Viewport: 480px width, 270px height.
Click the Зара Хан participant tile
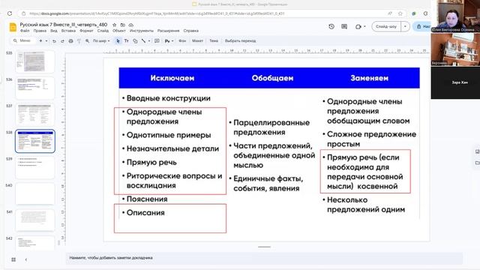coord(455,82)
